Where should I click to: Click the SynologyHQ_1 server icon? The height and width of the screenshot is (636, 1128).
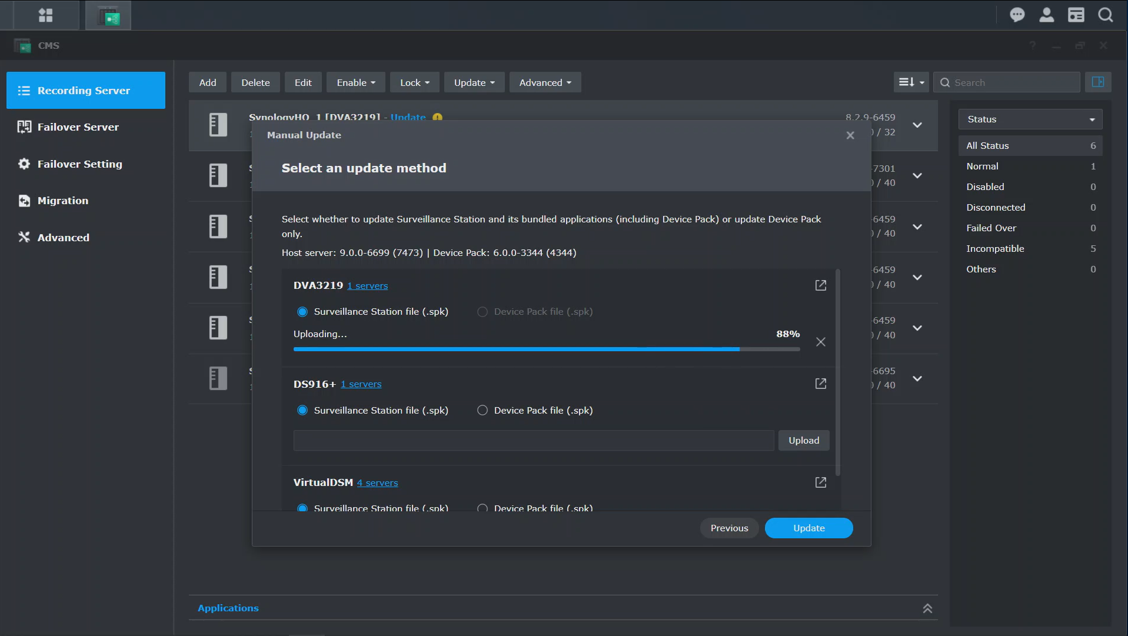(x=218, y=125)
